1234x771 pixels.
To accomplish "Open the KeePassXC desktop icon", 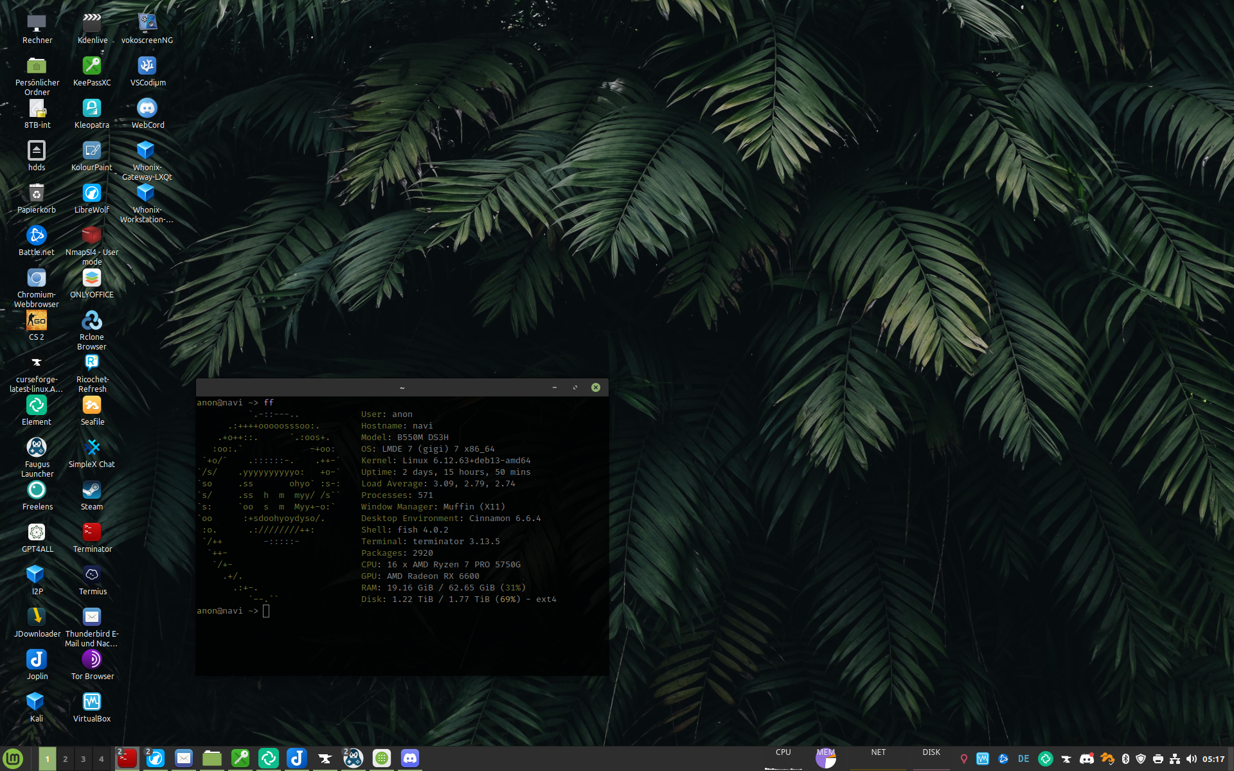I will tap(92, 66).
